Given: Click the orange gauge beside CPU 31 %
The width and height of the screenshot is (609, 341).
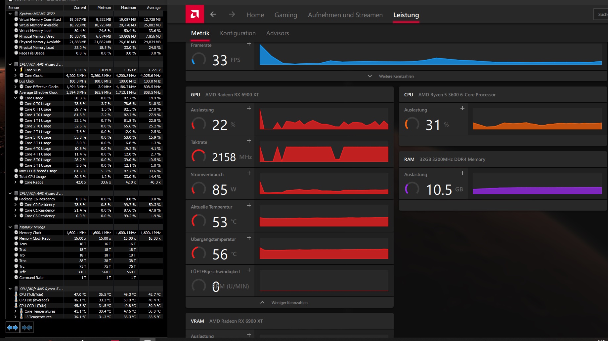Looking at the screenshot, I should (412, 124).
